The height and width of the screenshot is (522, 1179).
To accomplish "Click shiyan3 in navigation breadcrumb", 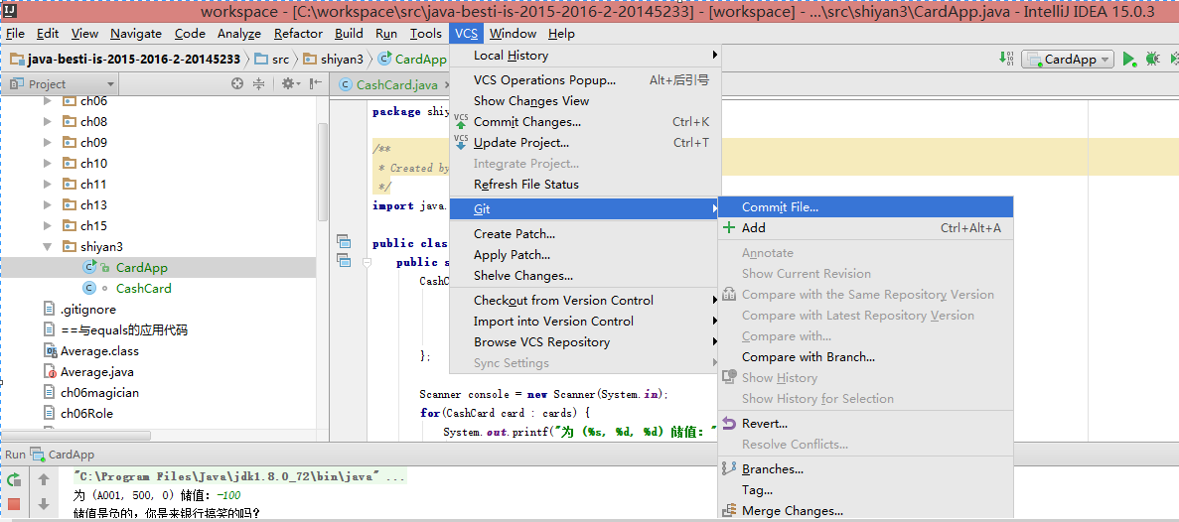I will (x=335, y=59).
